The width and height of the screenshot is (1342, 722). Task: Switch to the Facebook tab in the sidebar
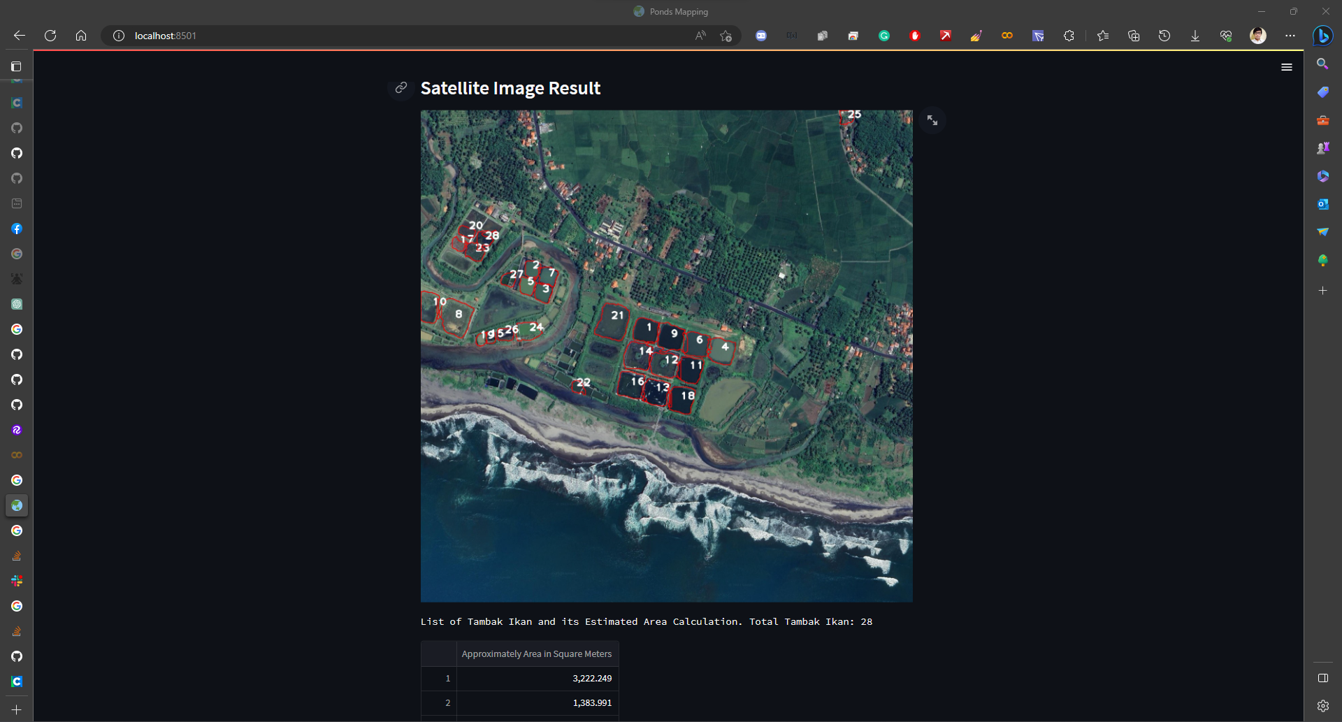pyautogui.click(x=17, y=229)
